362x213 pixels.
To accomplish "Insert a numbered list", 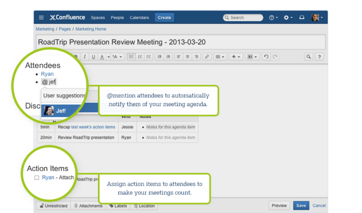I will [140, 57].
